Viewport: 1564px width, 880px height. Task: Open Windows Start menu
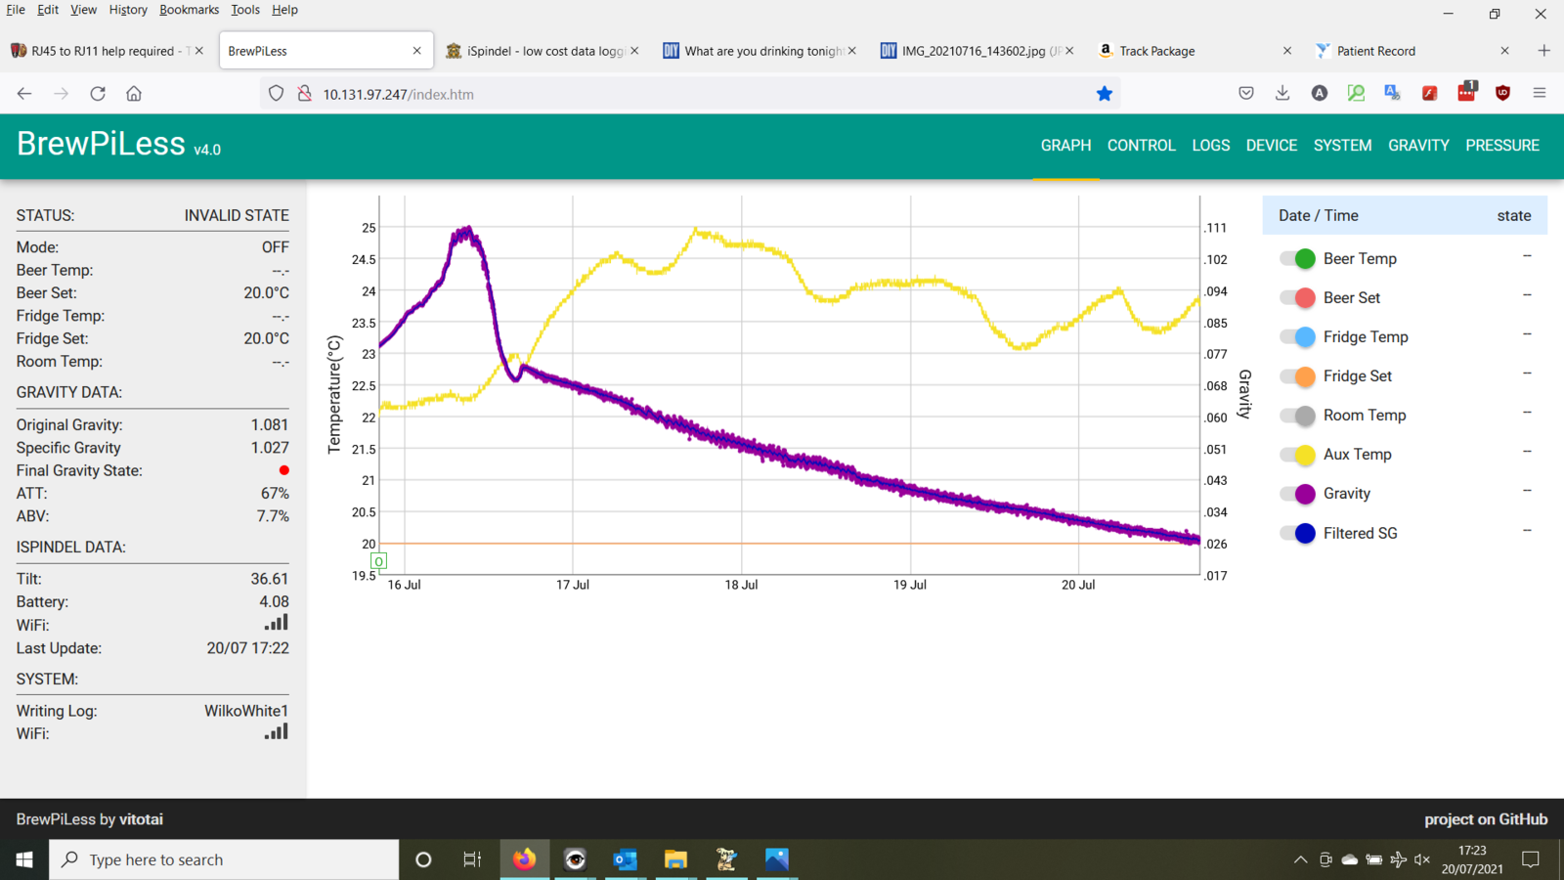(24, 859)
